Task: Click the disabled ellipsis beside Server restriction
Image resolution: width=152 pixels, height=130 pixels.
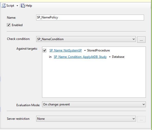Action: pyautogui.click(x=141, y=119)
